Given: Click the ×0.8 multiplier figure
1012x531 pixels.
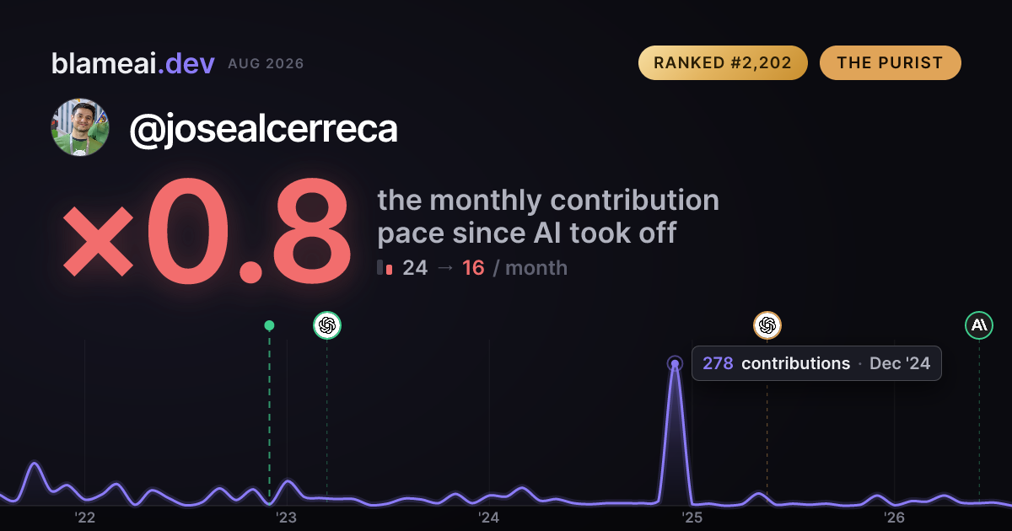Looking at the screenshot, I should (207, 232).
